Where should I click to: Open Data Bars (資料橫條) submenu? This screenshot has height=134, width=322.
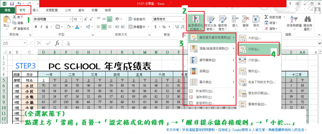(x=212, y=60)
